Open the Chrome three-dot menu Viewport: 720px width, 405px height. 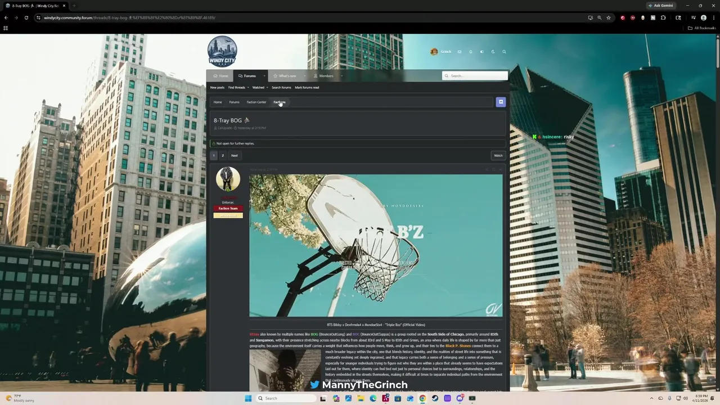713,17
